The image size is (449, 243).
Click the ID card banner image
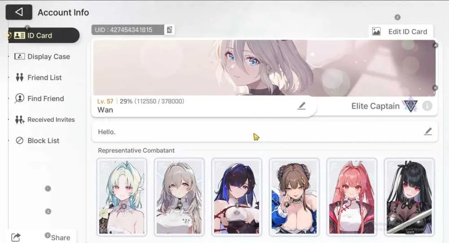click(264, 68)
